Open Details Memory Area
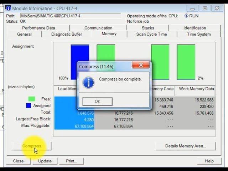This screenshot has width=228, height=171. click(x=186, y=146)
